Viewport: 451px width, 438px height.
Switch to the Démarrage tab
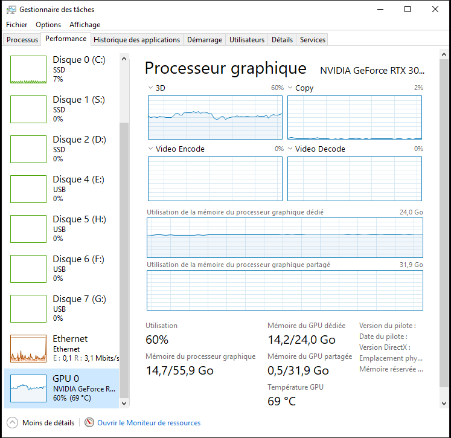pos(205,40)
